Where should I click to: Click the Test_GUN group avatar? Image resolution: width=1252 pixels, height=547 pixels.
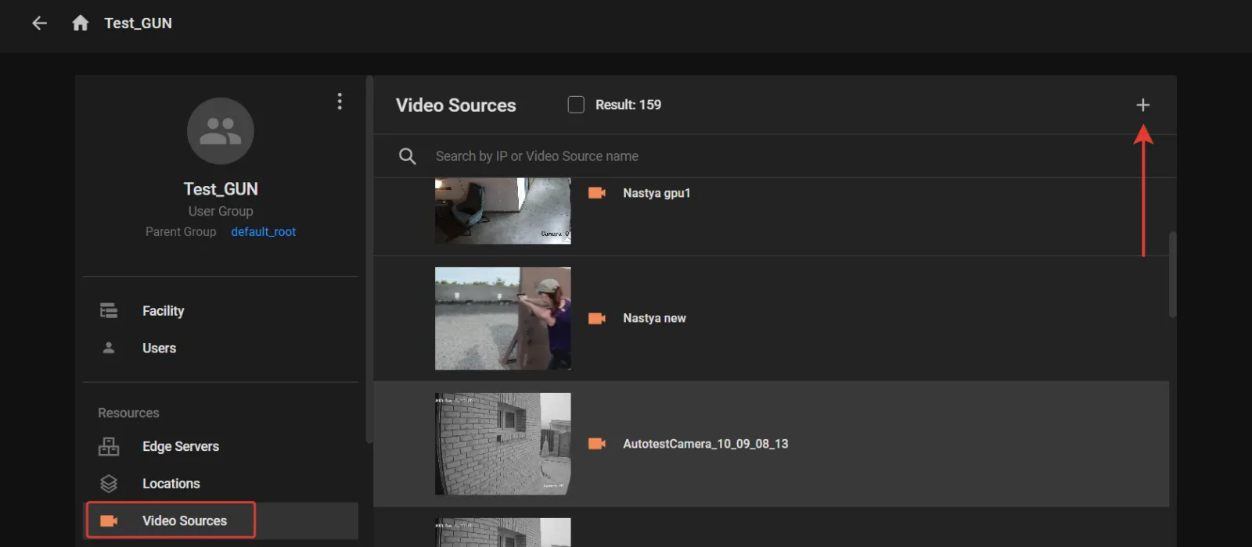click(221, 131)
